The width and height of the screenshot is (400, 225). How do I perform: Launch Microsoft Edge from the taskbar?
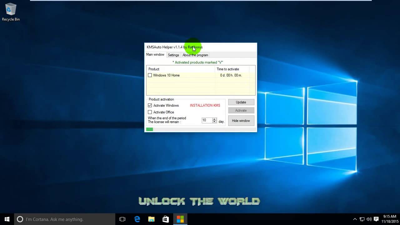(137, 219)
